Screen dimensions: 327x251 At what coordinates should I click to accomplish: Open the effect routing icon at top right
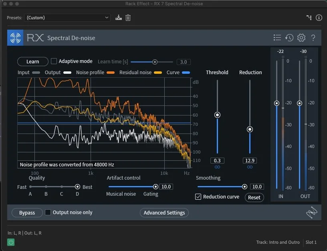tap(309, 18)
